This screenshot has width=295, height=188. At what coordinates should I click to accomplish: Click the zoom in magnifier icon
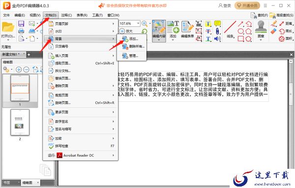pyautogui.click(x=145, y=24)
